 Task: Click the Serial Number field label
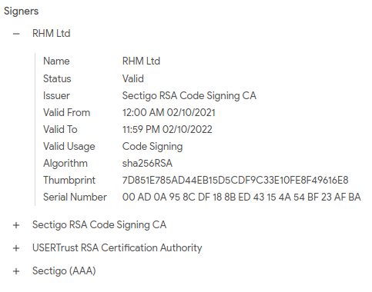pyautogui.click(x=75, y=197)
